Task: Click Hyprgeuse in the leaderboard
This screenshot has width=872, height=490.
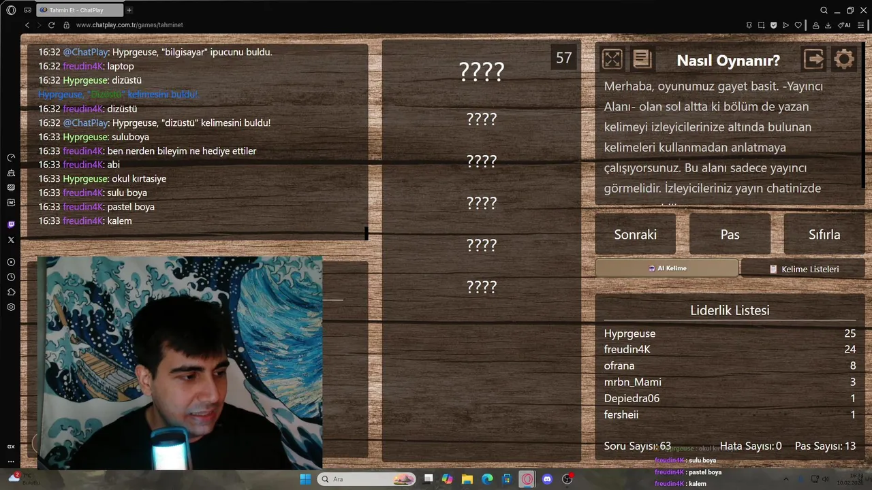Action: tap(629, 333)
